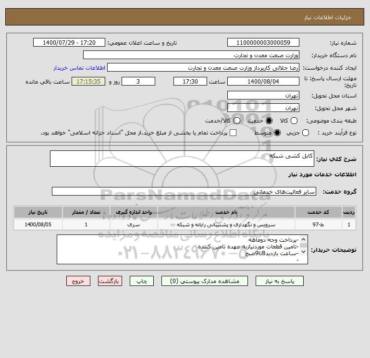Click the واحد اندازه گیری column header
Image resolution: width=370 pixels, height=358 pixels.
pos(134,212)
